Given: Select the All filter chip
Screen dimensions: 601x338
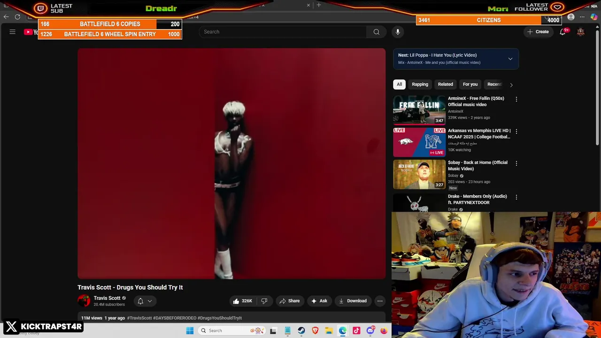Looking at the screenshot, I should (x=399, y=84).
